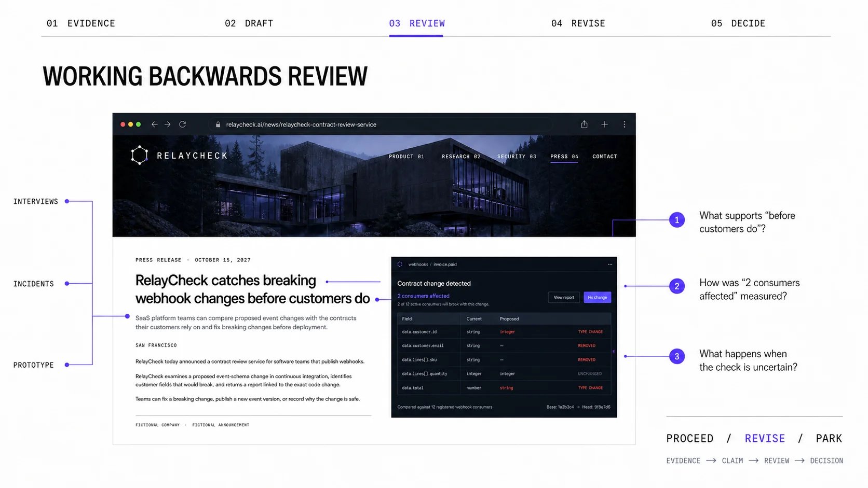Click the invoice.paid breadcrumb
The width and height of the screenshot is (868, 488).
tap(445, 264)
